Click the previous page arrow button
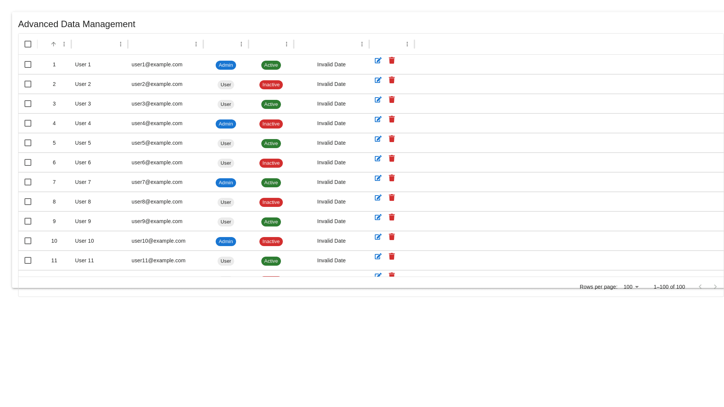The width and height of the screenshot is (724, 407). pos(700,287)
